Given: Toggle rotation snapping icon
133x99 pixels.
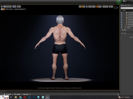Looking at the screenshot, I should pyautogui.click(x=97, y=7).
